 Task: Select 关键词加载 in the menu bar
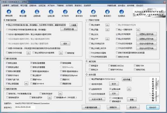point(112,5)
